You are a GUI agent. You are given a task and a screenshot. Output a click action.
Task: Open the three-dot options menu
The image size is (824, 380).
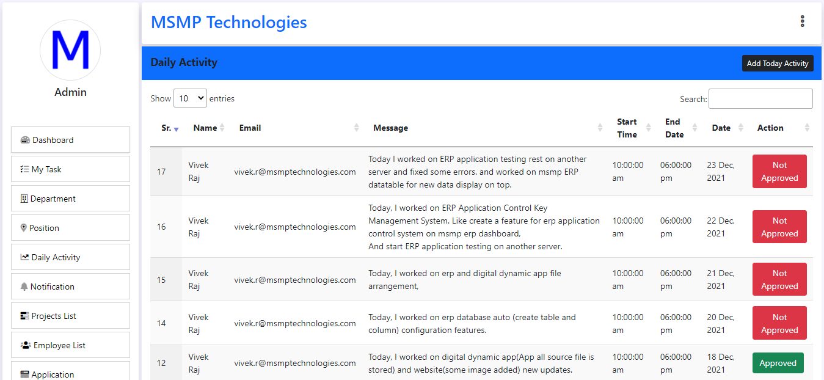point(802,21)
